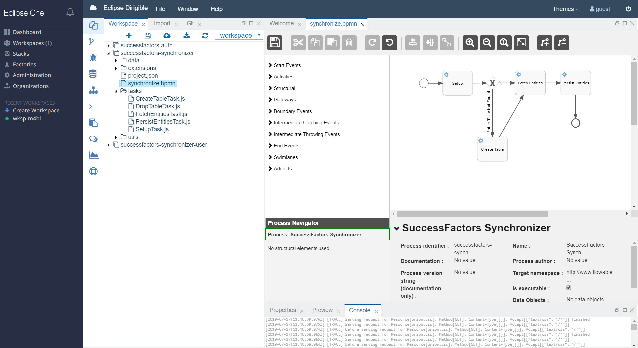Click the Copy icon in the editor toolbar

click(315, 43)
